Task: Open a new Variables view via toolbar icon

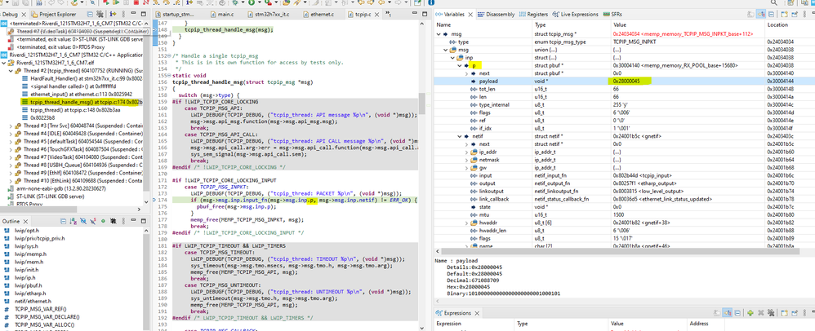Action: 784,14
